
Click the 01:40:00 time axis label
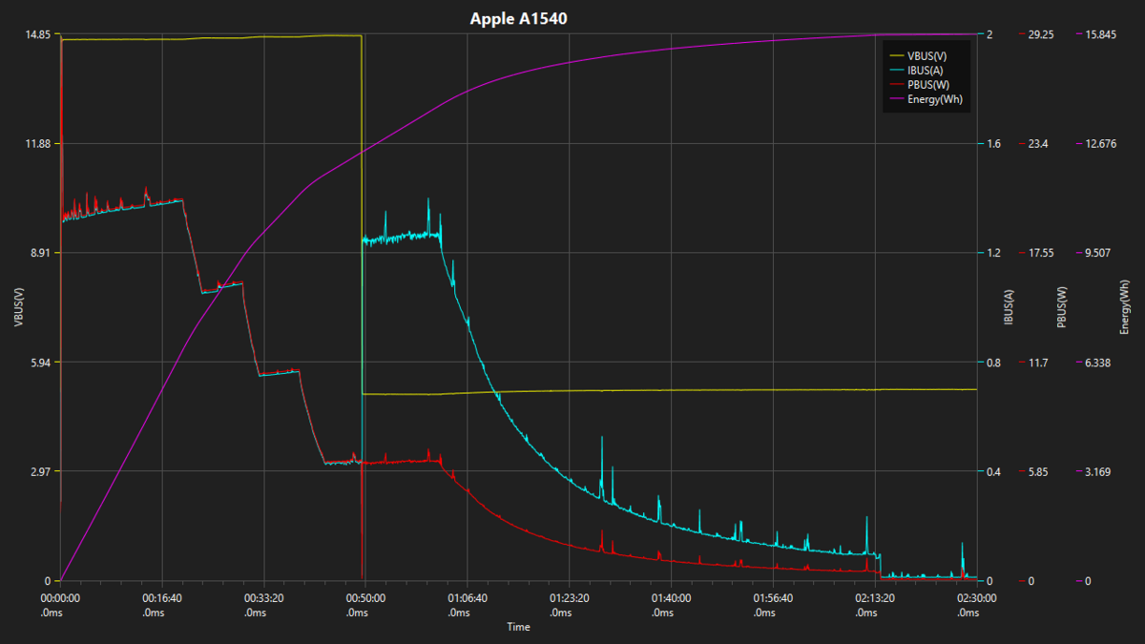click(671, 598)
